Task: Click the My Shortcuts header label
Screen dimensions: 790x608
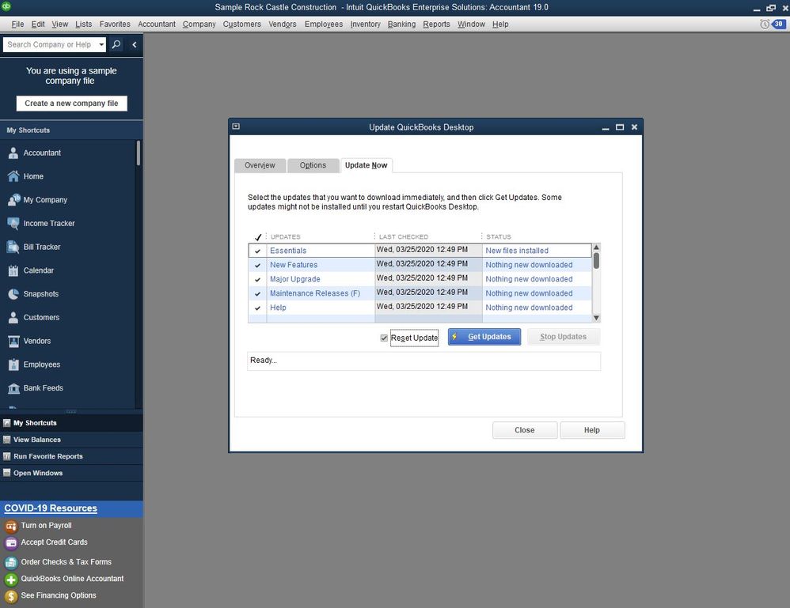Action: click(x=28, y=130)
